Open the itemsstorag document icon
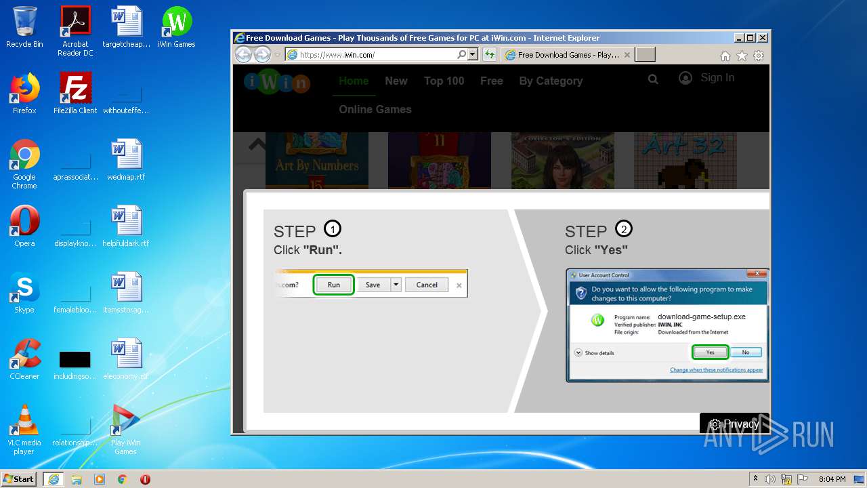 [x=126, y=293]
